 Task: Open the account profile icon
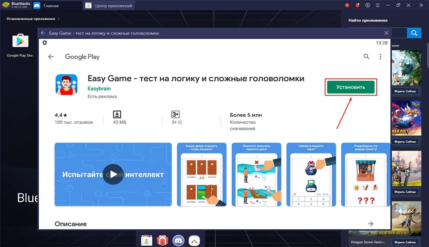tap(368, 5)
